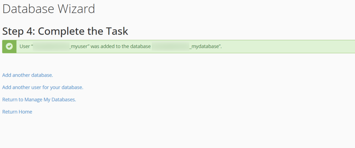This screenshot has height=148, width=355.
Task: Click empty right area of green alert banner
Action: [287, 47]
